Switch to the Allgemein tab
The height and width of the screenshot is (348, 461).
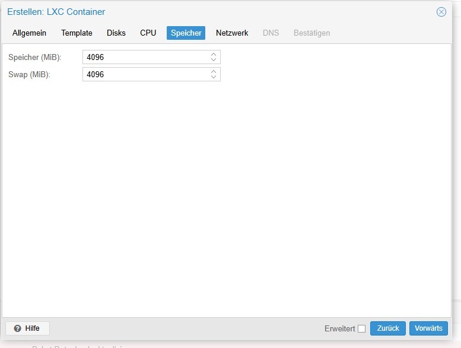click(x=29, y=33)
